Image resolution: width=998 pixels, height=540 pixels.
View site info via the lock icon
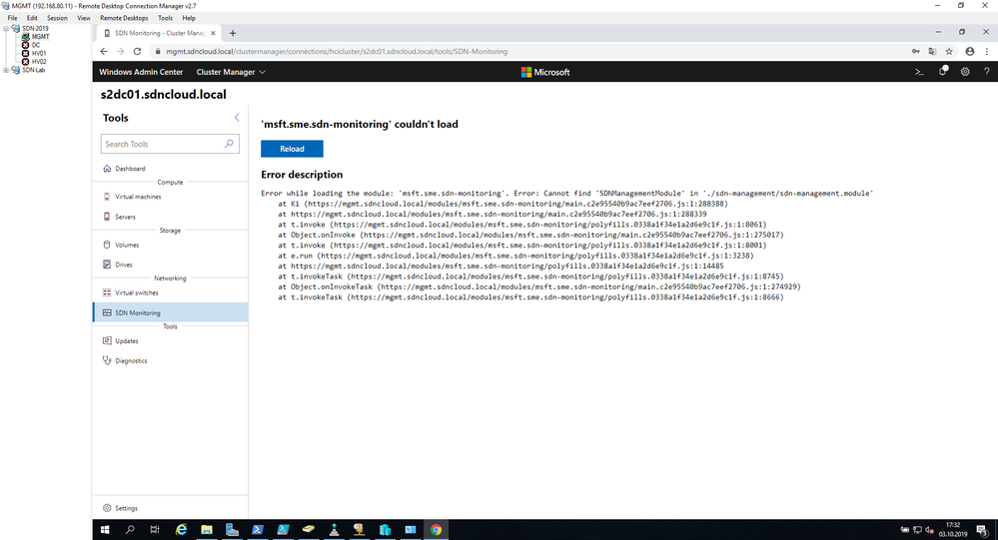tap(158, 52)
